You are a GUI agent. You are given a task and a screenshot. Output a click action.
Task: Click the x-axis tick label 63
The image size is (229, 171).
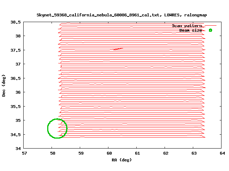(194, 153)
